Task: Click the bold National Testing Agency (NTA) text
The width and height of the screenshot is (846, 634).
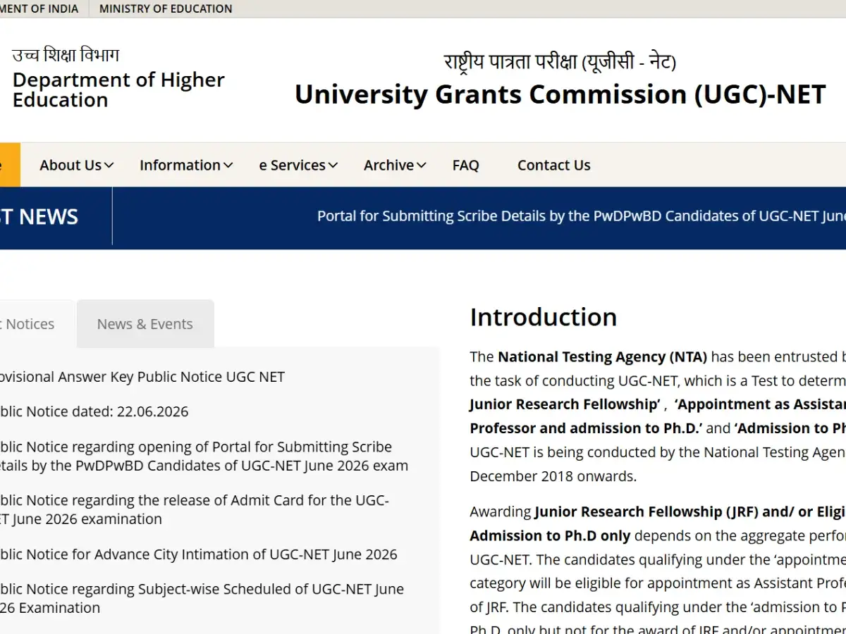Action: click(602, 356)
